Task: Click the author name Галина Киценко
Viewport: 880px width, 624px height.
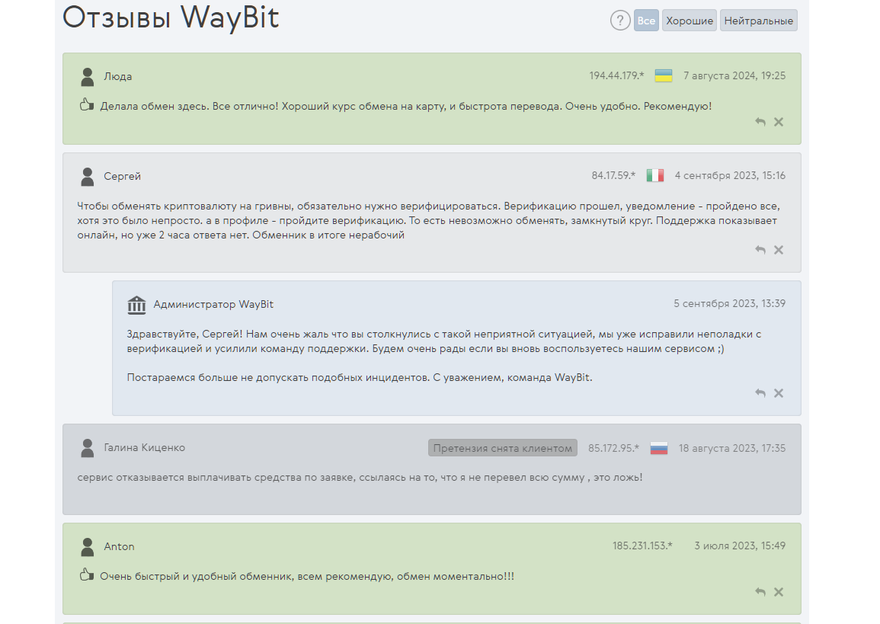Action: point(144,448)
